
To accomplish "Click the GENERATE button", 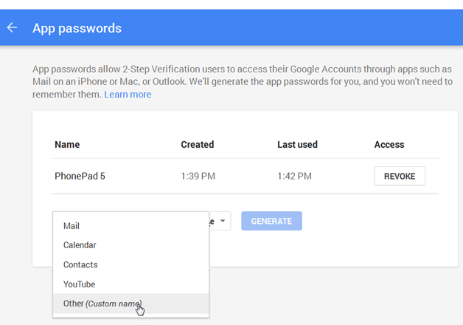I will (x=271, y=221).
